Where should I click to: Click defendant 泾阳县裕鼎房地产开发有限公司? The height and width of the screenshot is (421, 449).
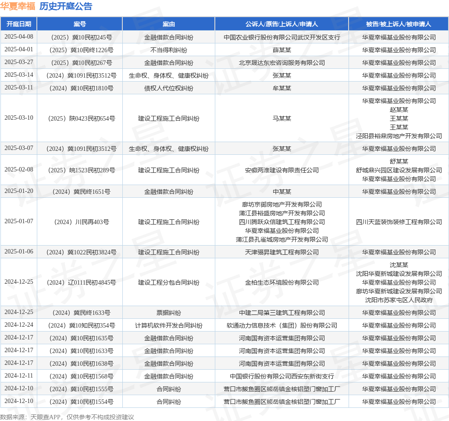tap(399, 136)
